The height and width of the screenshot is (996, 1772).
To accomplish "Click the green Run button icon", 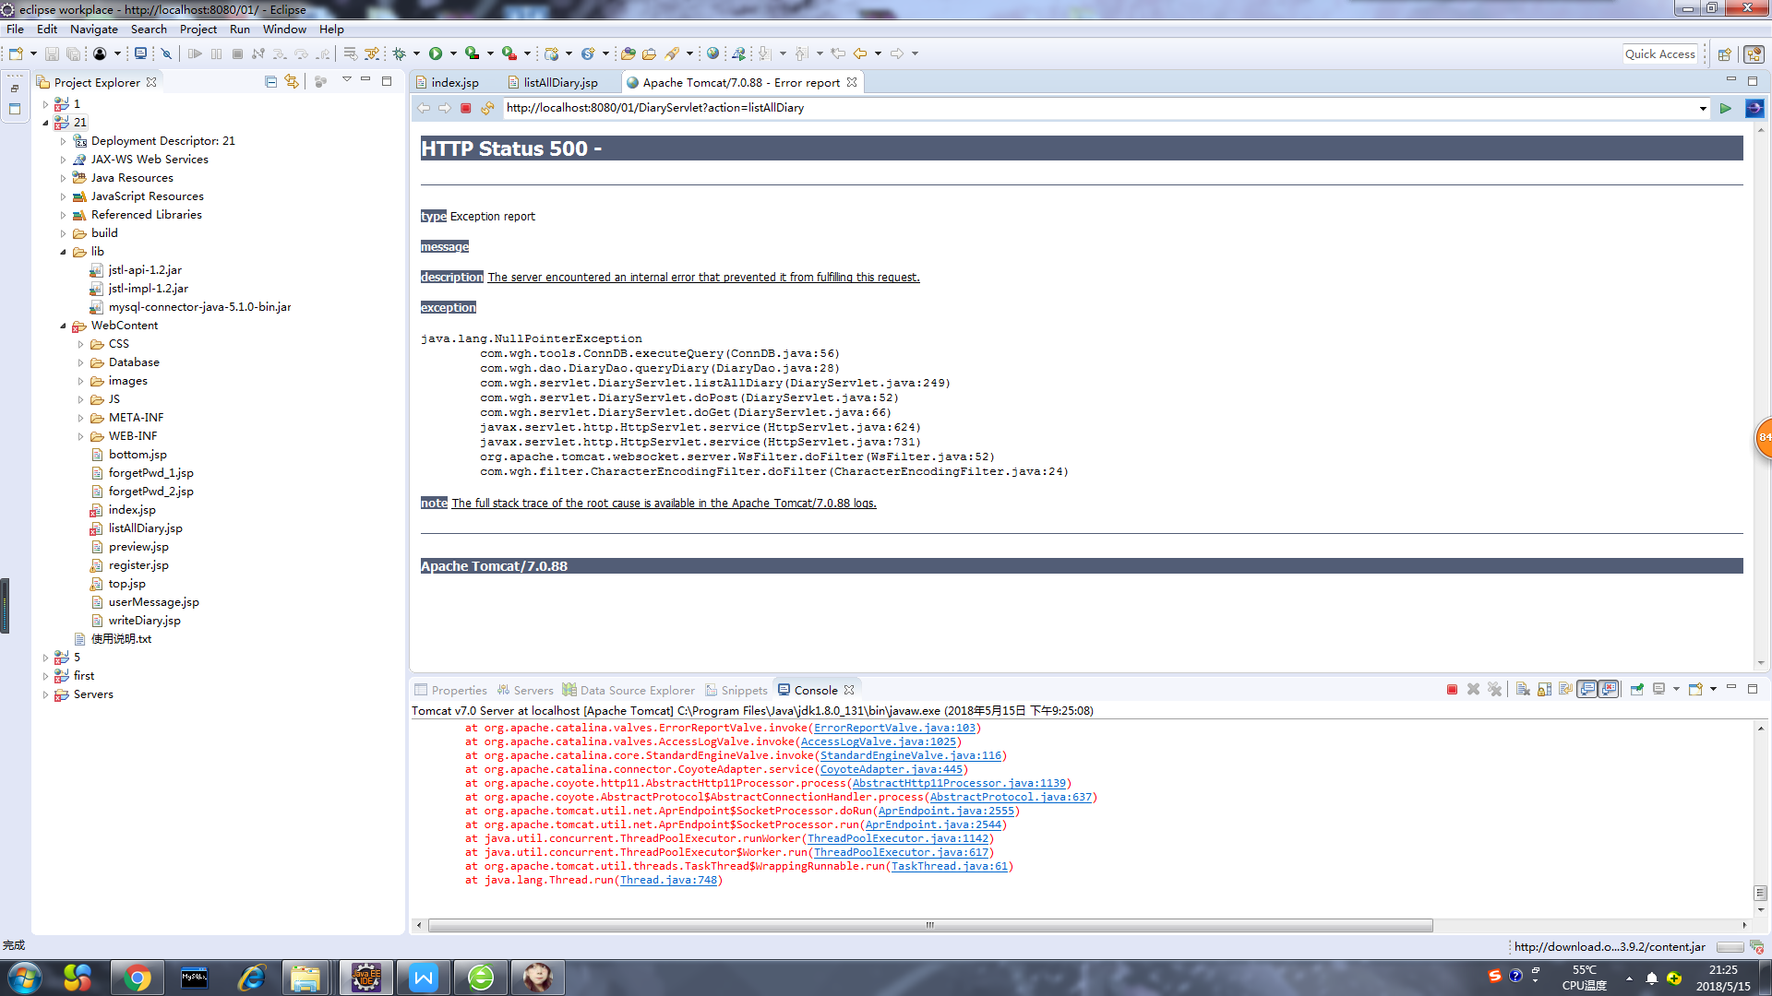I will point(436,53).
